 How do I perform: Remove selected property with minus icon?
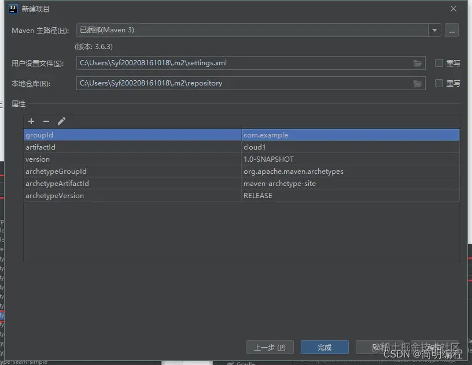(46, 121)
